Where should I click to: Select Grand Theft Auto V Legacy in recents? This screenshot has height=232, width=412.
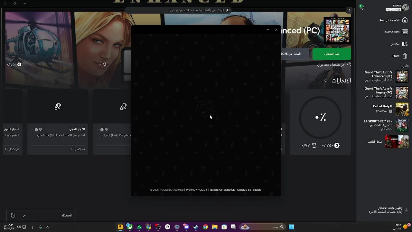pyautogui.click(x=386, y=92)
